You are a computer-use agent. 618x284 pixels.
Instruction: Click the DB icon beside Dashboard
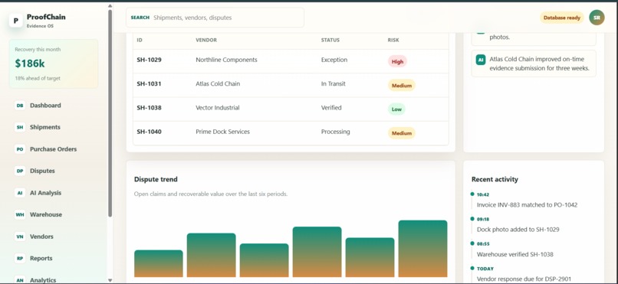(20, 106)
